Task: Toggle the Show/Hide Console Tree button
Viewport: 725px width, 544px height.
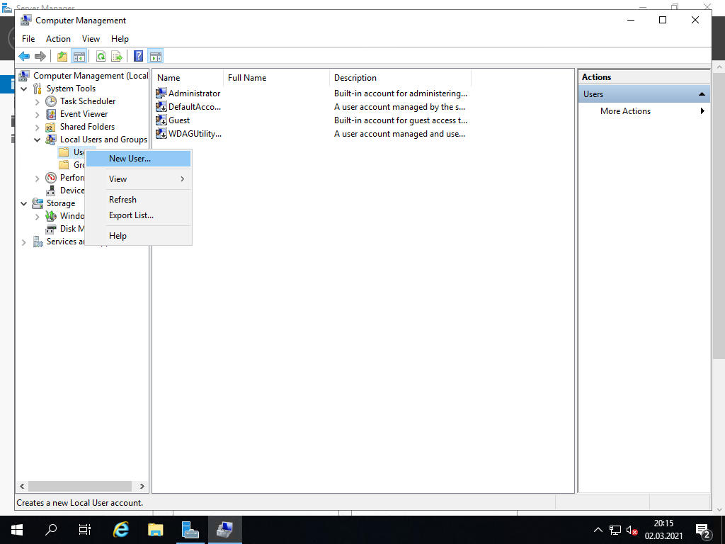Action: pyautogui.click(x=79, y=57)
